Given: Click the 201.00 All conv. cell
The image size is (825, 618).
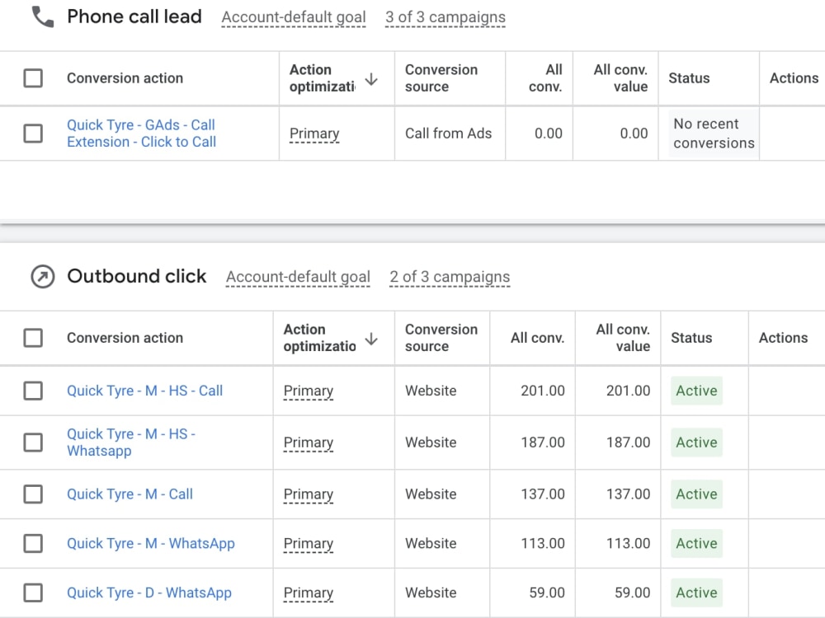Looking at the screenshot, I should pyautogui.click(x=543, y=391).
